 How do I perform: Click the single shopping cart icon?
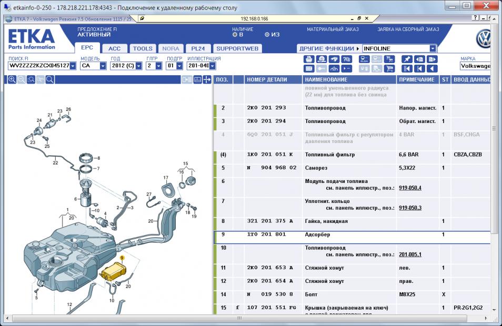pos(389,68)
